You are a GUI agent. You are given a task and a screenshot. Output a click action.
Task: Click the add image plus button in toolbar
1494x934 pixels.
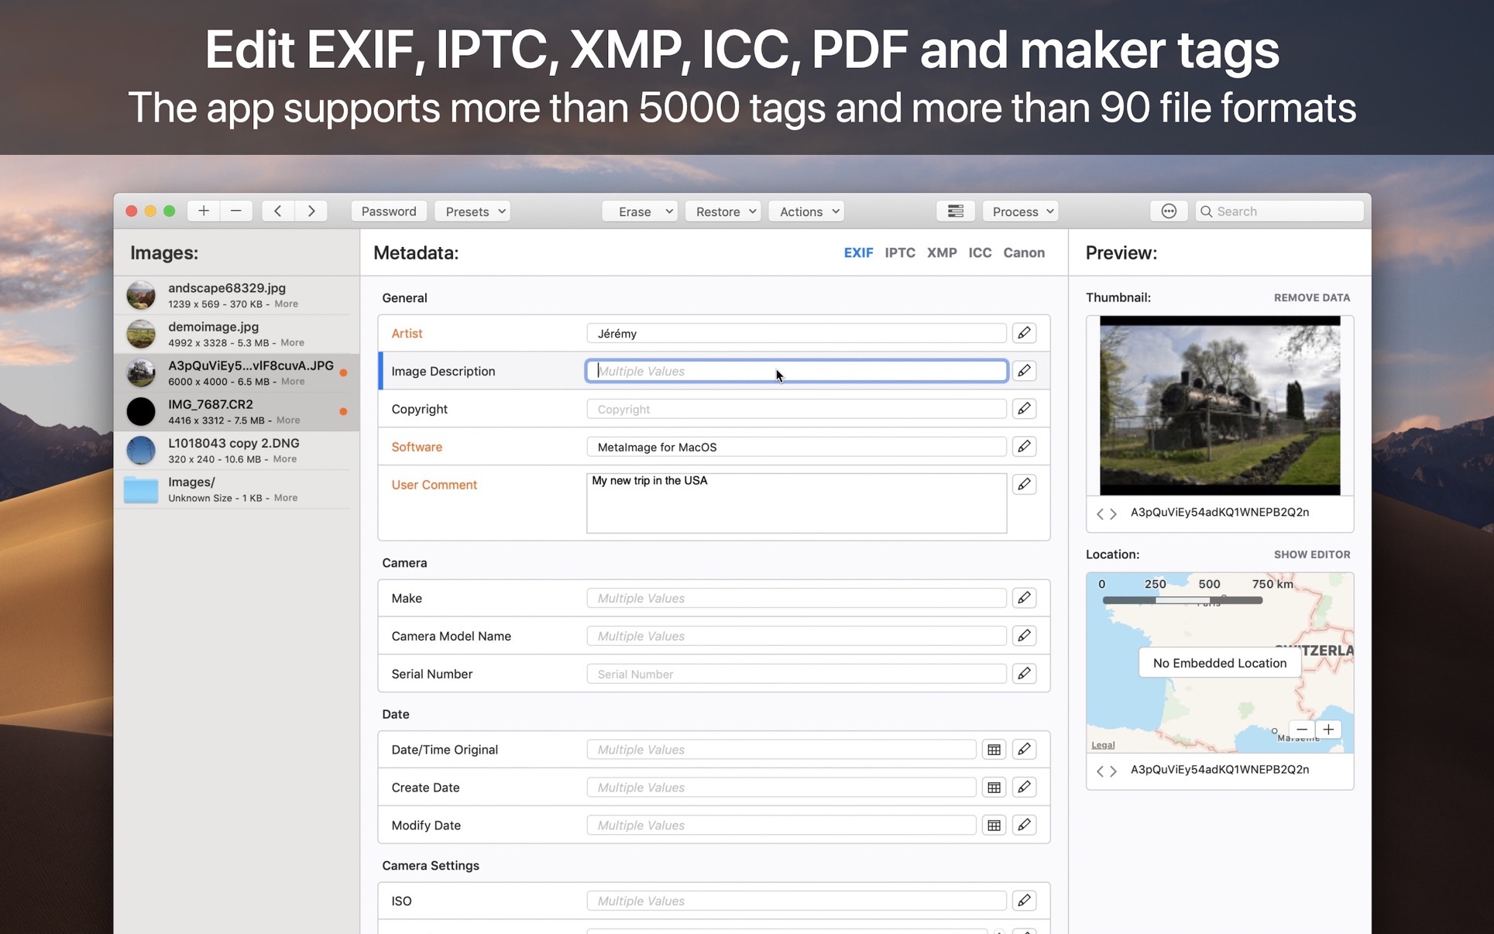204,211
